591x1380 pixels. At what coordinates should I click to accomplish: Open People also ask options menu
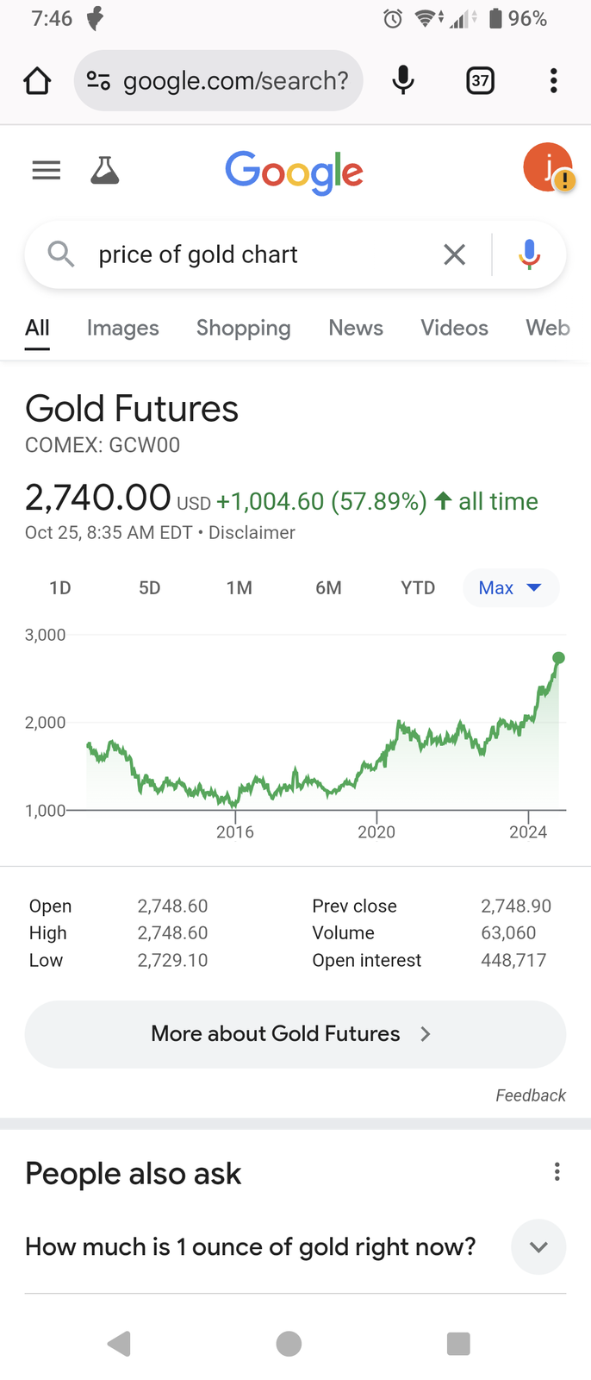557,1171
